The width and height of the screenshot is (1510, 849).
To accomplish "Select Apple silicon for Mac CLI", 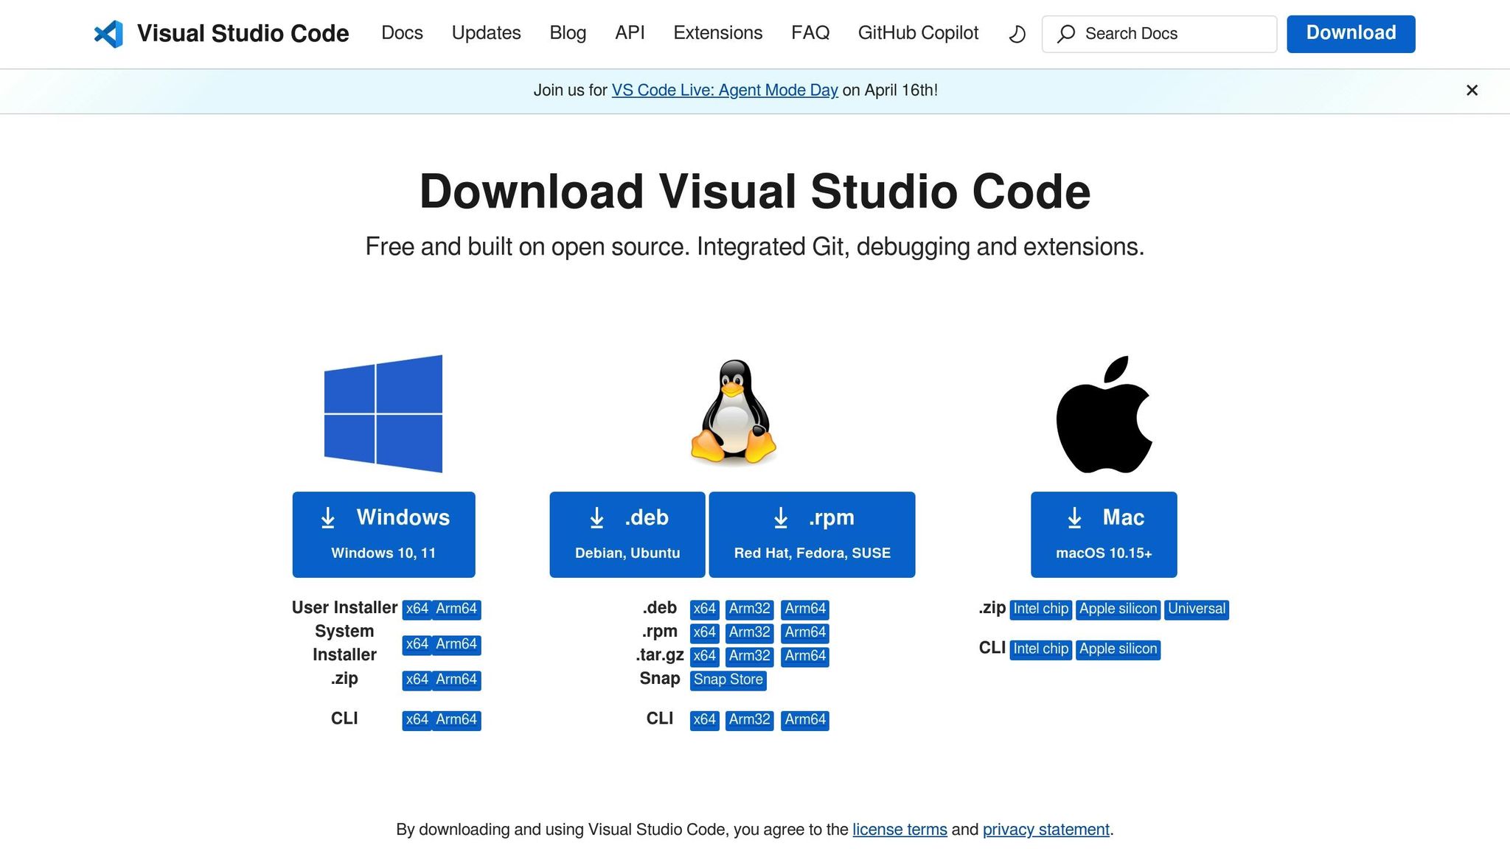I will click(x=1118, y=650).
